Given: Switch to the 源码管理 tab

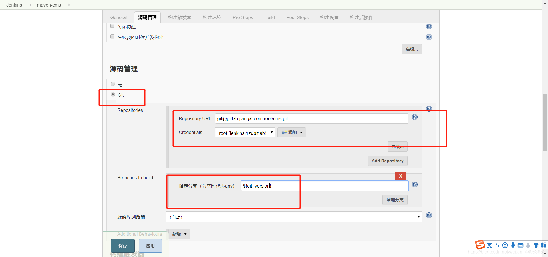Looking at the screenshot, I should click(147, 17).
